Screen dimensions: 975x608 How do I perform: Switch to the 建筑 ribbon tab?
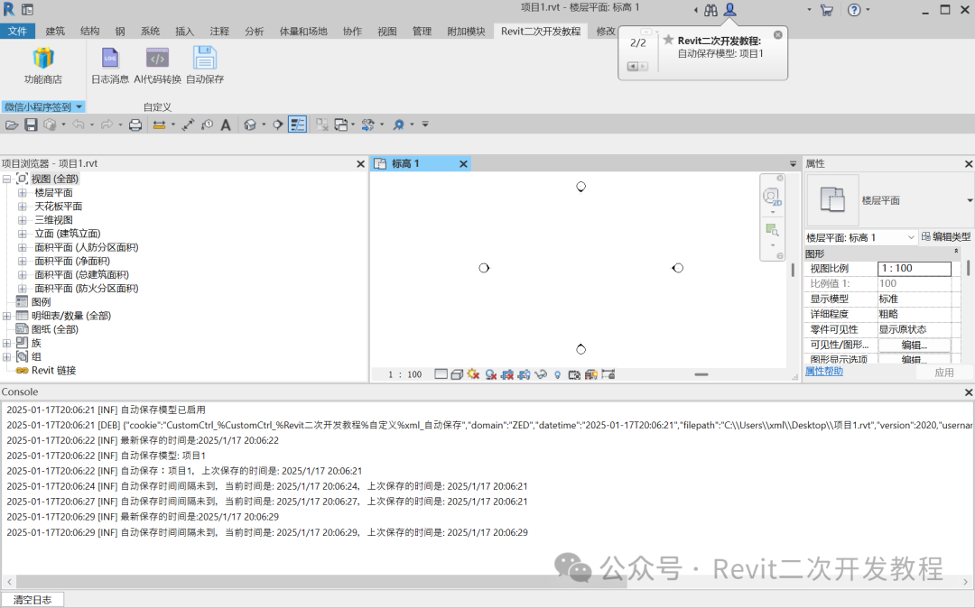(55, 31)
